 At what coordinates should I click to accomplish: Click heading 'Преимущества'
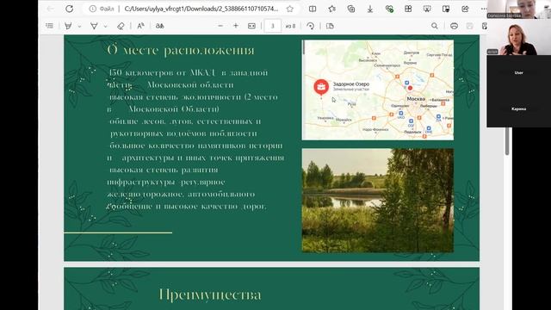pos(210,294)
